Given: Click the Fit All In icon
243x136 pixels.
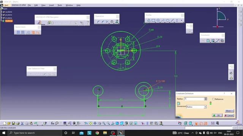Looking at the screenshot, I should [x=90, y=123].
